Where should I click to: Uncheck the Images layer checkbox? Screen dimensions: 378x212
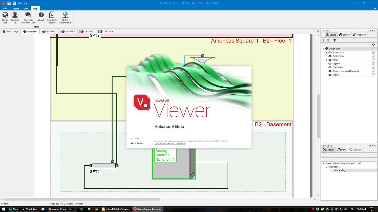point(374,75)
